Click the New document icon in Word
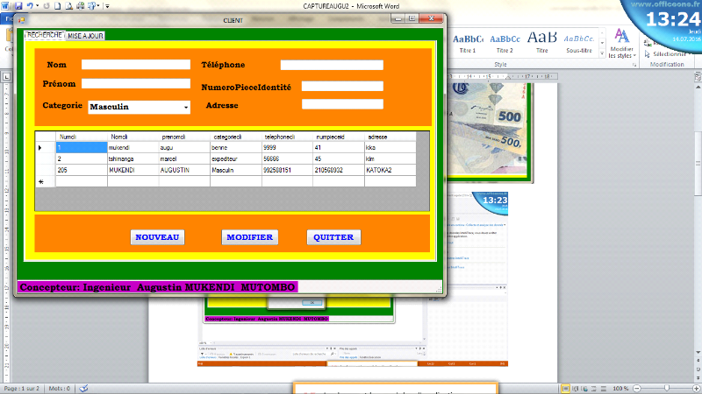This screenshot has height=394, width=702. click(57, 6)
